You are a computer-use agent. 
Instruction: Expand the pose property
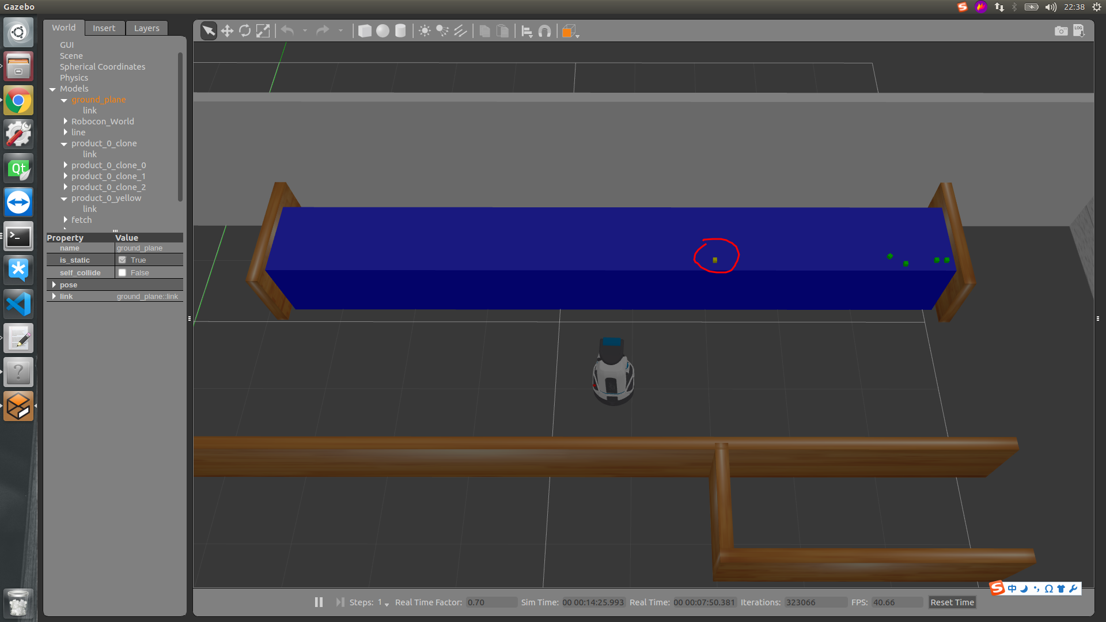pos(54,285)
